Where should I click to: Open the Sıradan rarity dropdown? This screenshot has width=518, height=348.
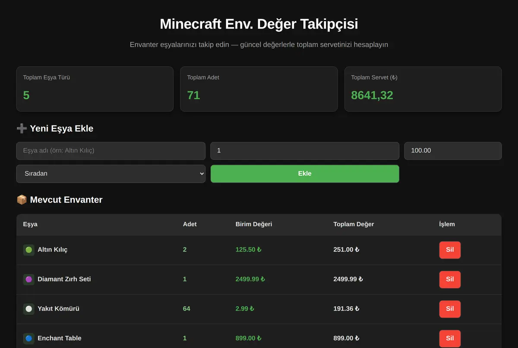pyautogui.click(x=111, y=174)
